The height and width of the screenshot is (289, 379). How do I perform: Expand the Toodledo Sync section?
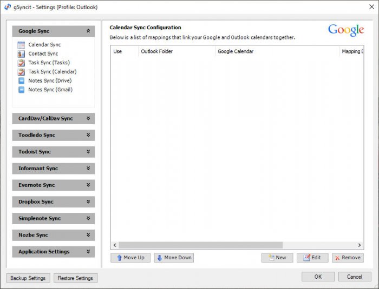pyautogui.click(x=54, y=135)
